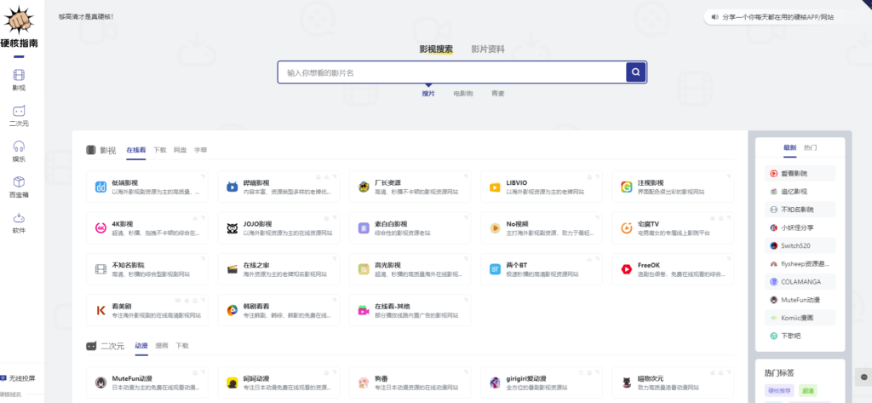Open the 哔嘀影视 site icon
Image resolution: width=872 pixels, height=403 pixels.
click(232, 187)
